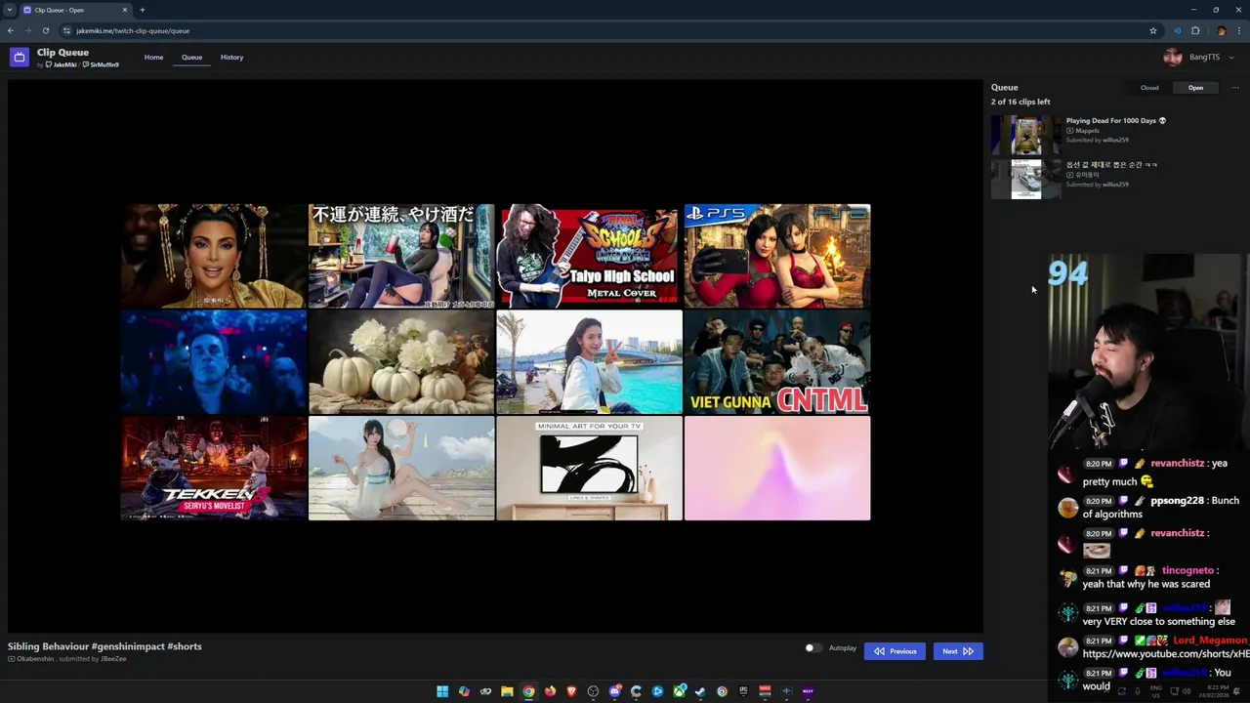Open Epic Games launcher from taskbar
Screen dimensions: 1250x703
tap(743, 691)
